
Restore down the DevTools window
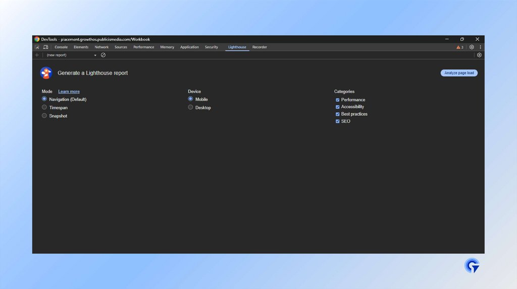(462, 39)
